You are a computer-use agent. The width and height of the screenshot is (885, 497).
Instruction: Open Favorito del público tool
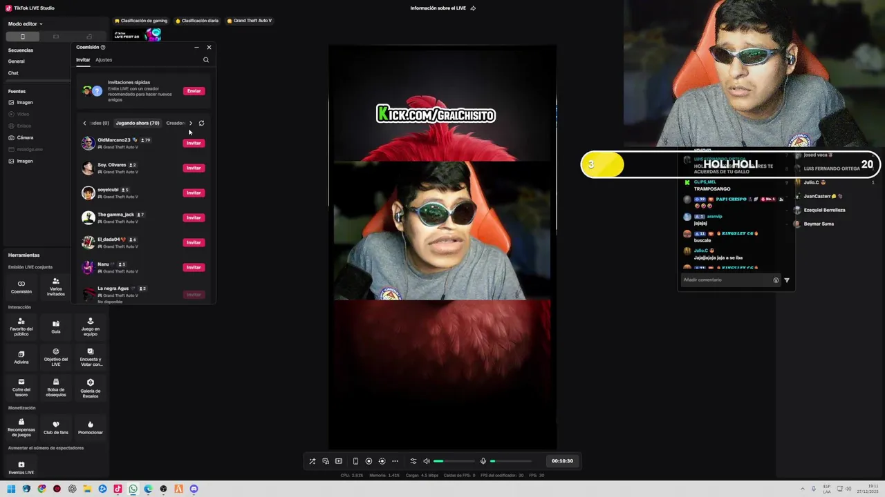(x=21, y=327)
